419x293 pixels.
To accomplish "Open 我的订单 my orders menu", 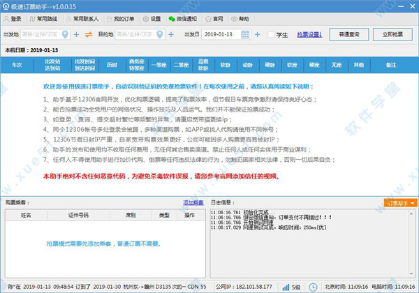I will point(119,18).
